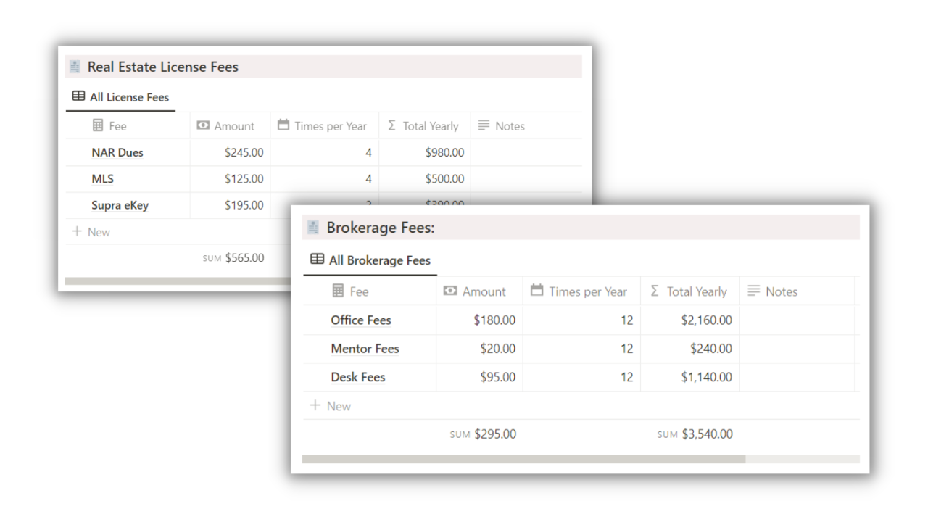Click the Brokerage Fees page document icon
This screenshot has height=522, width=928.
click(312, 227)
